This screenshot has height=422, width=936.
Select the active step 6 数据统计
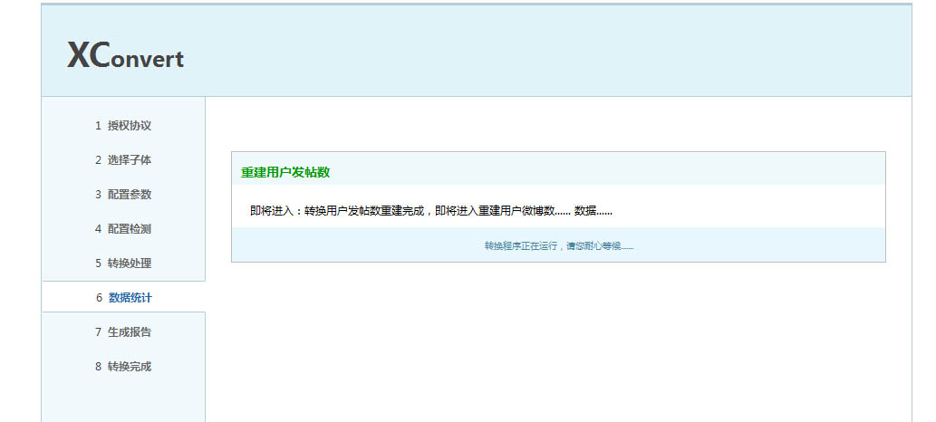click(123, 298)
